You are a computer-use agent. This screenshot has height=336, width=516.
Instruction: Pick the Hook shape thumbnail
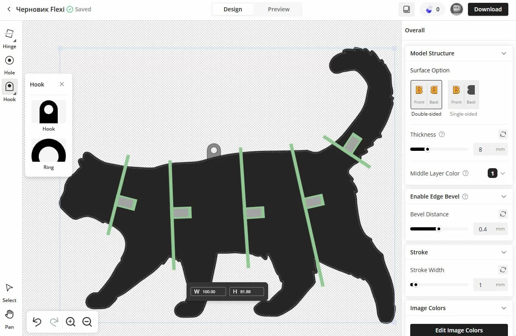(x=48, y=112)
